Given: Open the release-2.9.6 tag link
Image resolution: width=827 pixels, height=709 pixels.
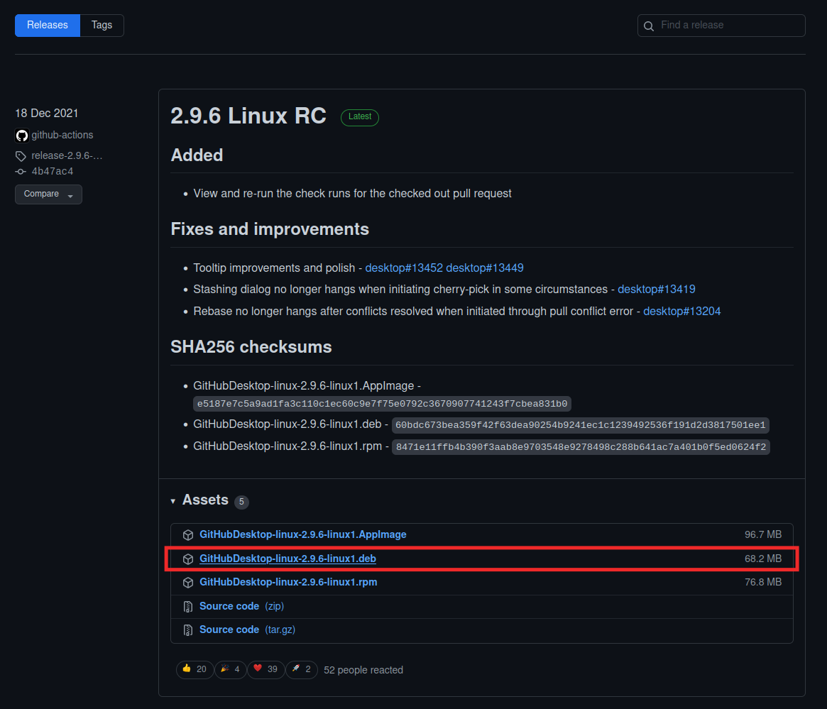Looking at the screenshot, I should [67, 155].
